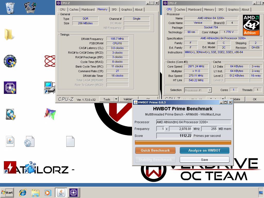The height and width of the screenshot is (198, 264).
Task: Open Mainboard tab in right CPU-Z window
Action: coord(195,10)
